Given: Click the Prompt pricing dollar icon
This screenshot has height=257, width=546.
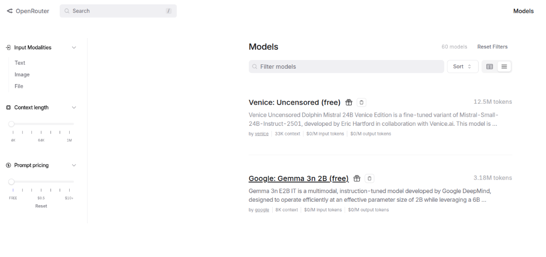Looking at the screenshot, I should (8, 165).
